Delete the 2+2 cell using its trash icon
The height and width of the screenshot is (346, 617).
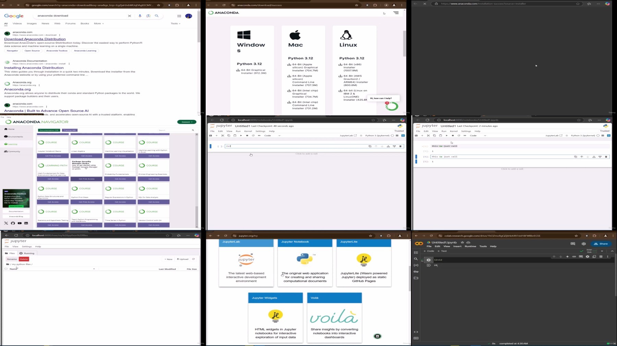[x=400, y=146]
